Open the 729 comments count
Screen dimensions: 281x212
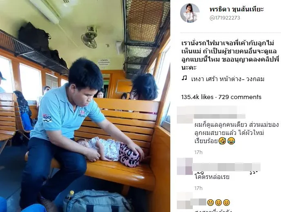pos(240,97)
